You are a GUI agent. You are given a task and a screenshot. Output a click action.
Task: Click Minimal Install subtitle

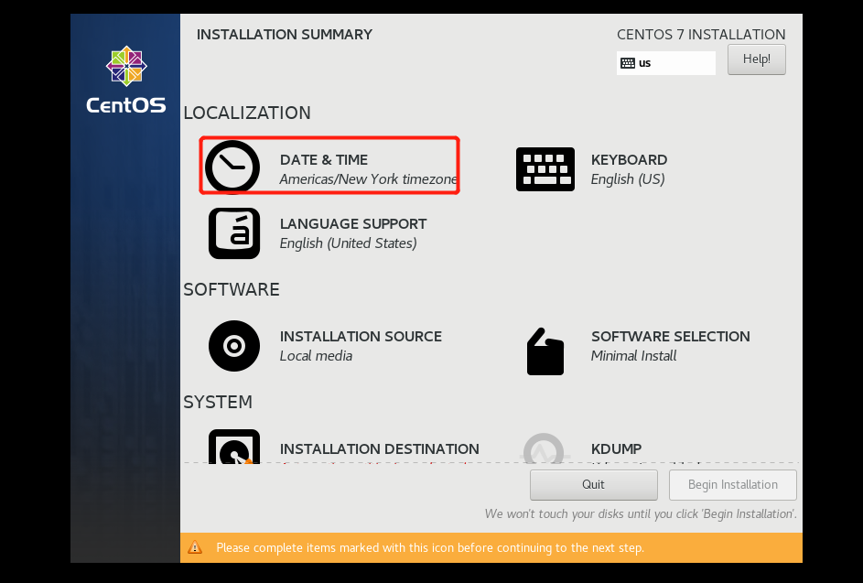[x=633, y=356]
